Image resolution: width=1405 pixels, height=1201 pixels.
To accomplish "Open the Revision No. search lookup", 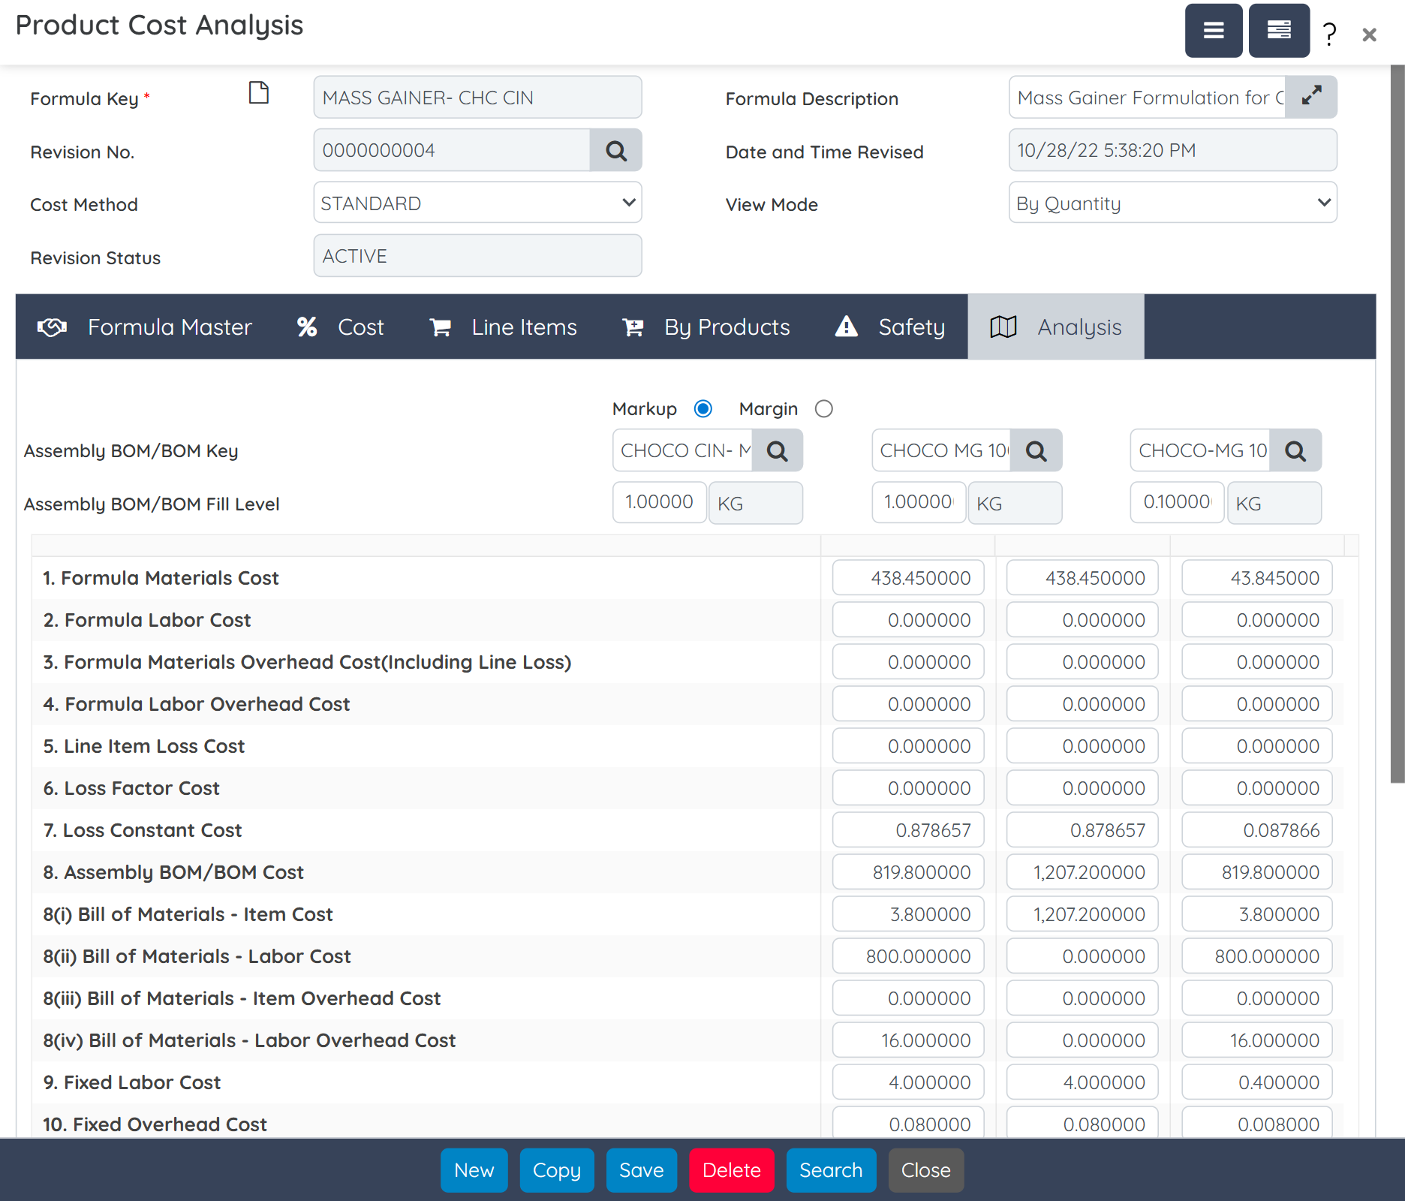I will (615, 150).
